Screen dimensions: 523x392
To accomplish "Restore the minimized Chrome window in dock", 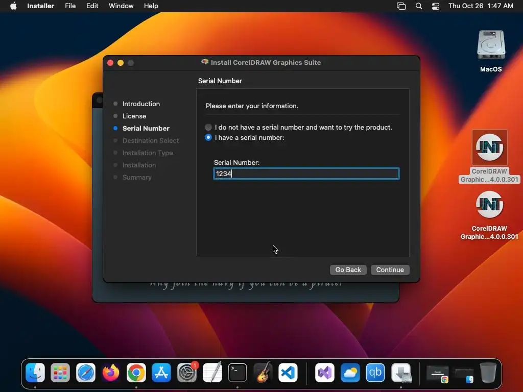I will click(x=438, y=374).
